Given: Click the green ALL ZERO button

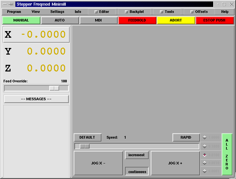Looking at the screenshot, I should [227, 154].
